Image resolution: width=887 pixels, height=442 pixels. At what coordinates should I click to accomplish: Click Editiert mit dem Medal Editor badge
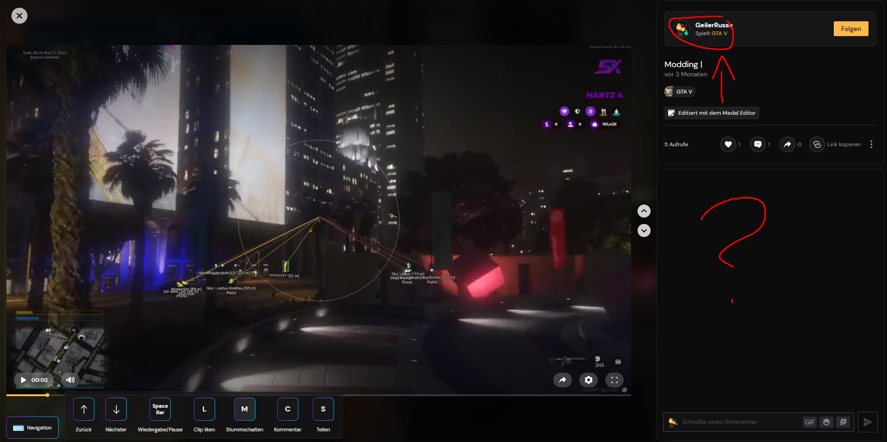(712, 113)
